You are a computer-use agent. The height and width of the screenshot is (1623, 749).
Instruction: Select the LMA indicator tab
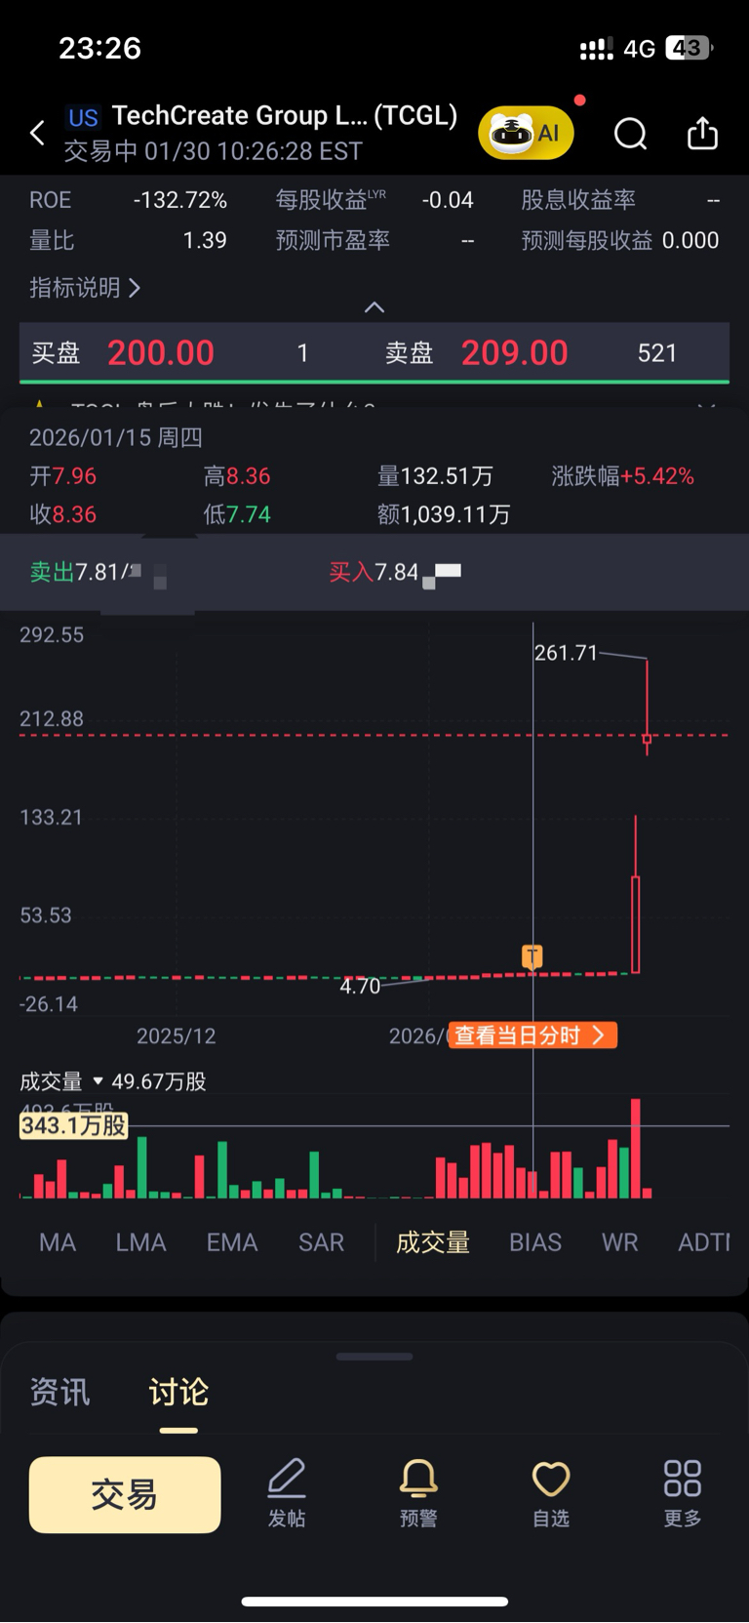(x=141, y=1242)
